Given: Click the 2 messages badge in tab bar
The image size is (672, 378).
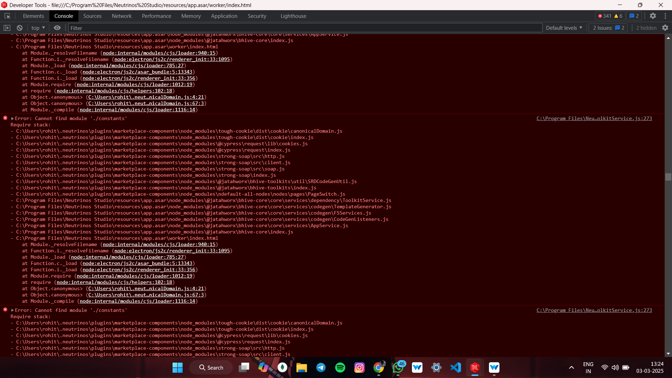Looking at the screenshot, I should point(634,16).
